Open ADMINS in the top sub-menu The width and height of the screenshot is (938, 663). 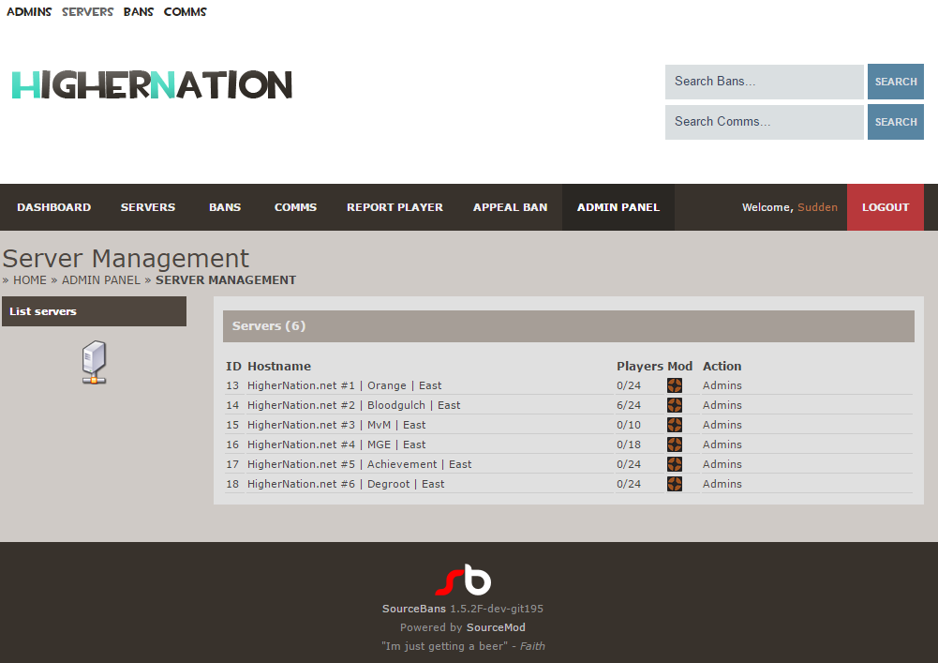click(x=29, y=12)
